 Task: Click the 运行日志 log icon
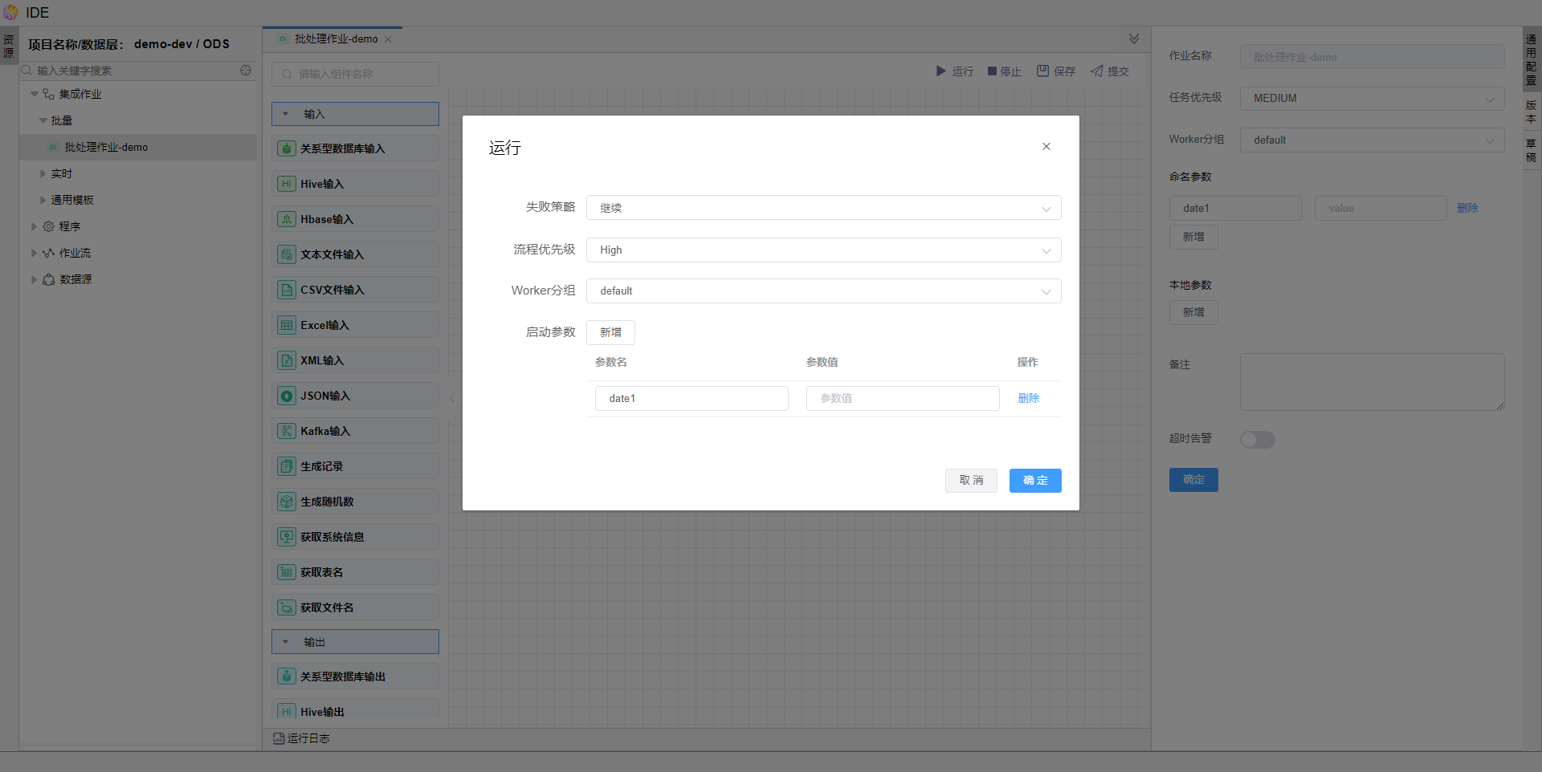click(x=279, y=738)
